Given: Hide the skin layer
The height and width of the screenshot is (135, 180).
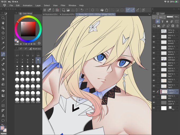Looking at the screenshot, I should 154,97.
